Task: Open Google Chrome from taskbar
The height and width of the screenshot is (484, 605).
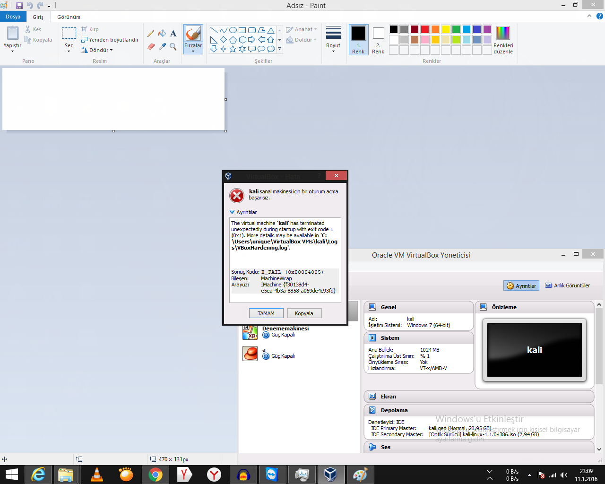Action: point(156,474)
